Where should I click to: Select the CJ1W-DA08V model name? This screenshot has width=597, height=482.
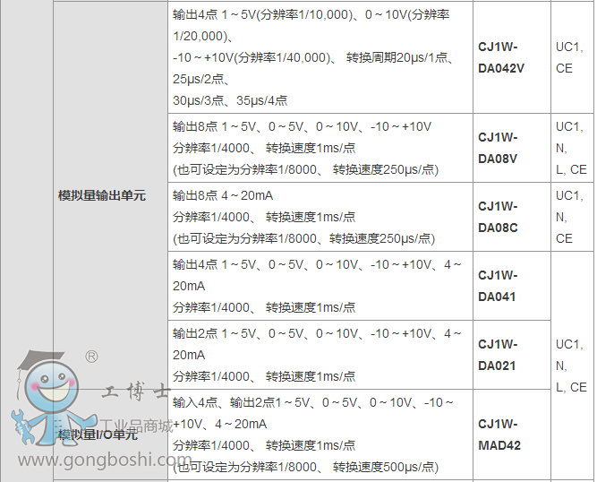coord(498,148)
